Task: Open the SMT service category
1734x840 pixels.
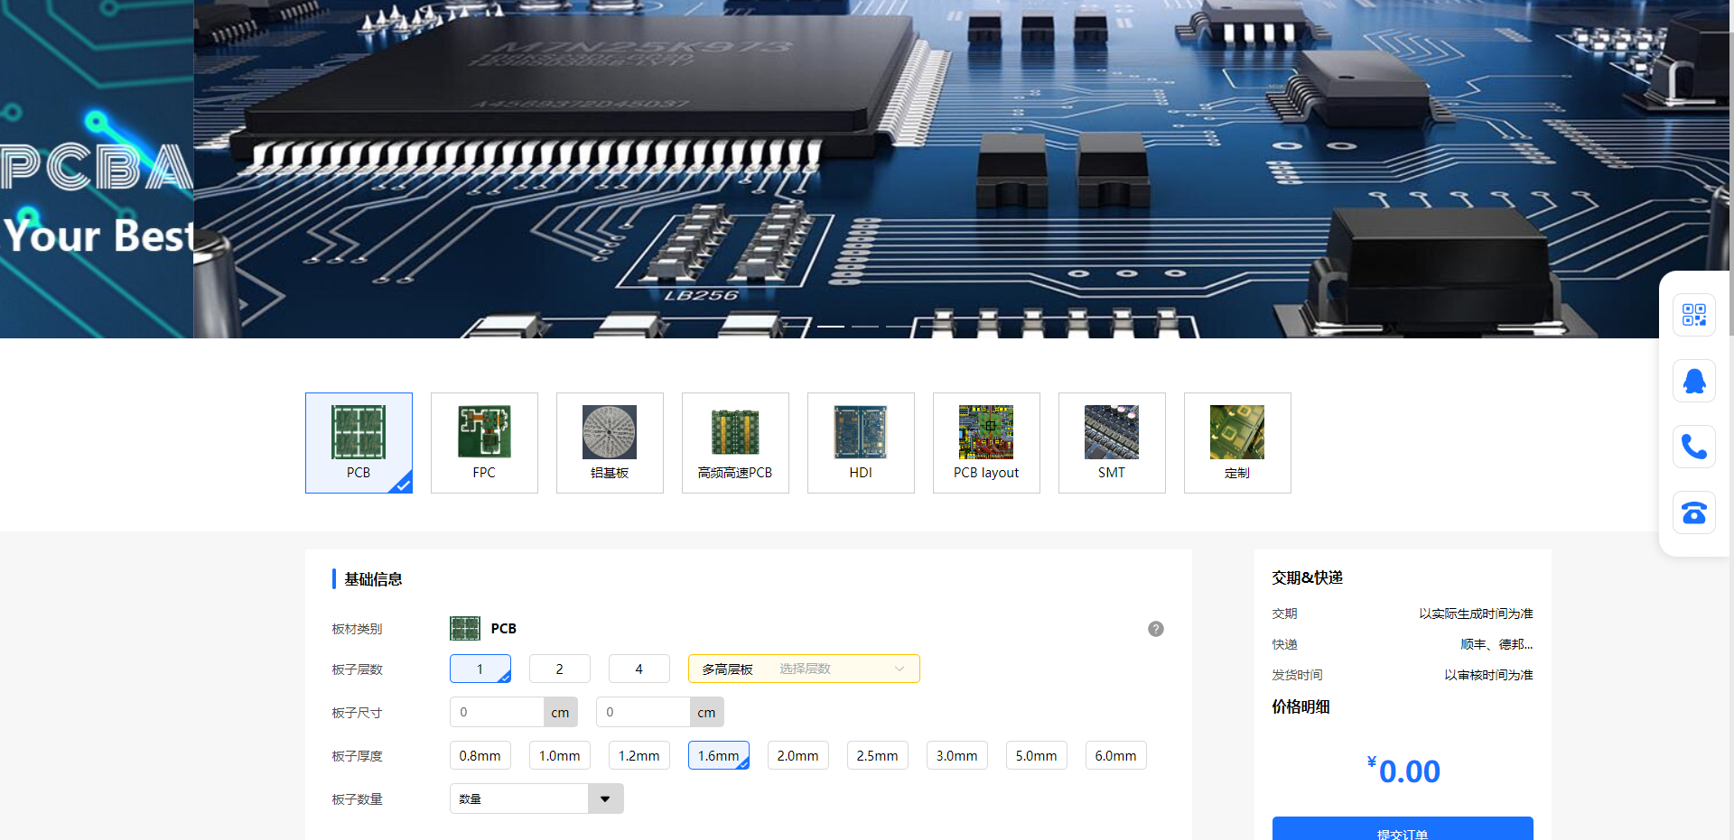Action: 1112,443
